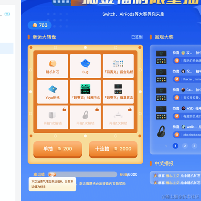201x201 pixels.
Task: Click the avatar of winner 伦...
Action: pos(183,71)
